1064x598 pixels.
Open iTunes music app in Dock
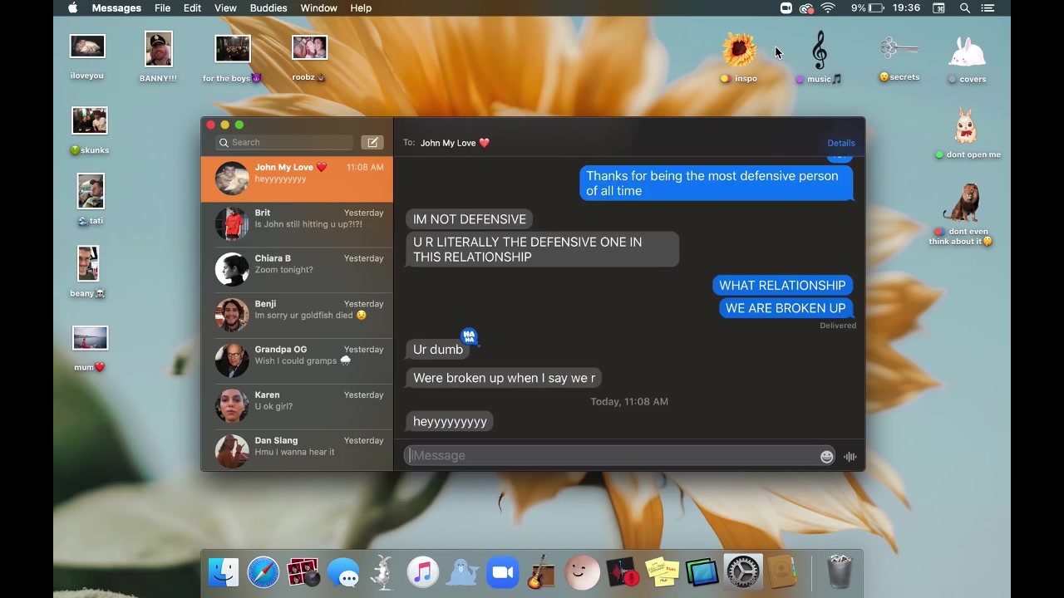(x=422, y=573)
